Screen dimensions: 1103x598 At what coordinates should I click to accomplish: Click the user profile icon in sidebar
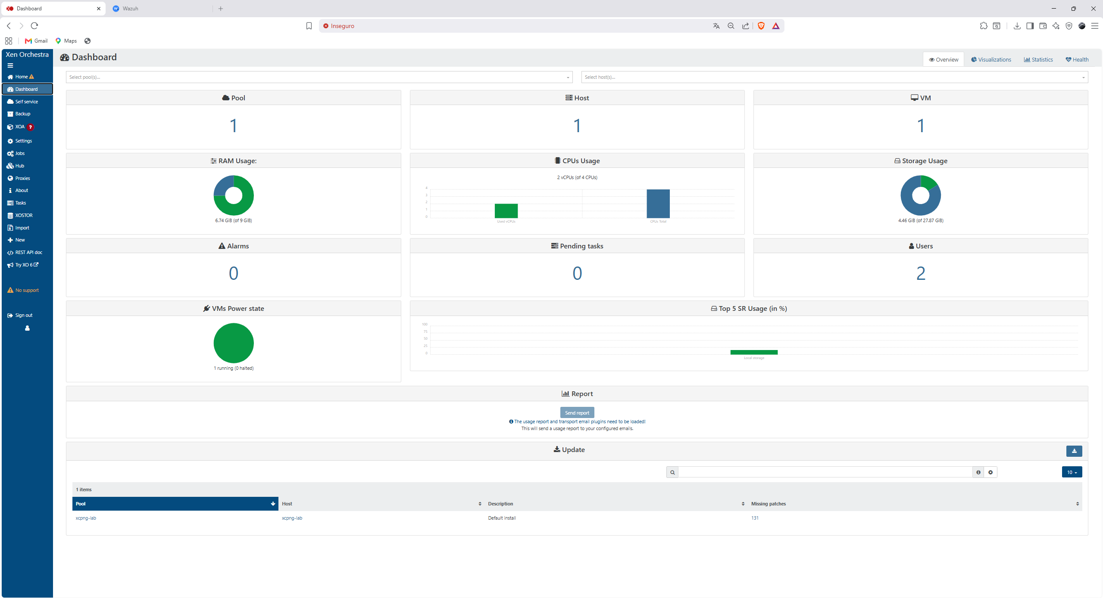click(27, 328)
